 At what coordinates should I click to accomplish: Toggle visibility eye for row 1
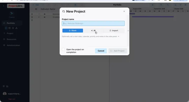coord(44,14)
